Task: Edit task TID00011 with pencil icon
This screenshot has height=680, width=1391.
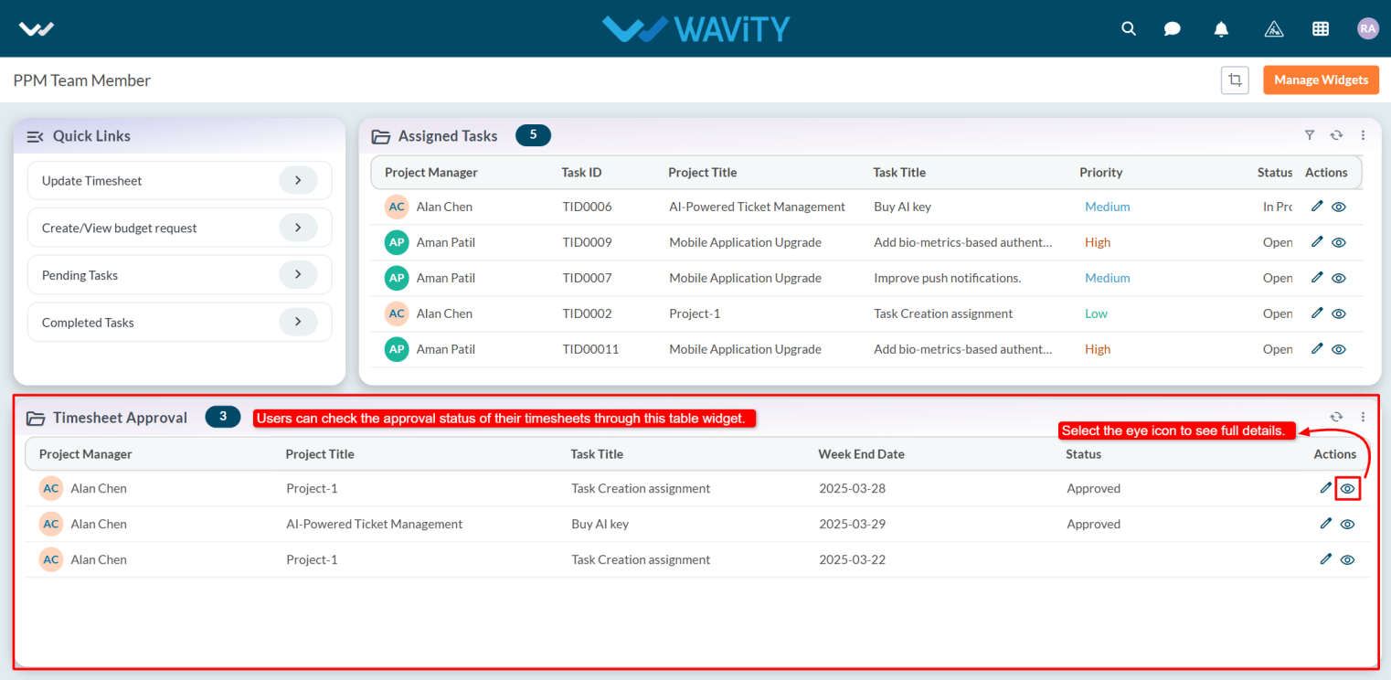Action: (x=1317, y=349)
